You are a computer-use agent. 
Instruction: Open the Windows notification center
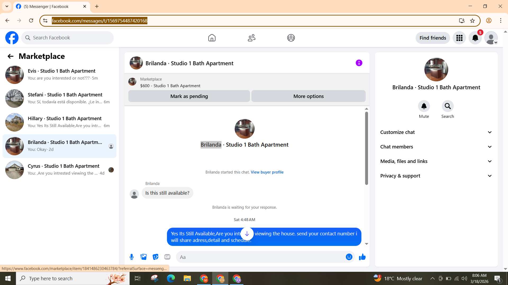(497, 278)
